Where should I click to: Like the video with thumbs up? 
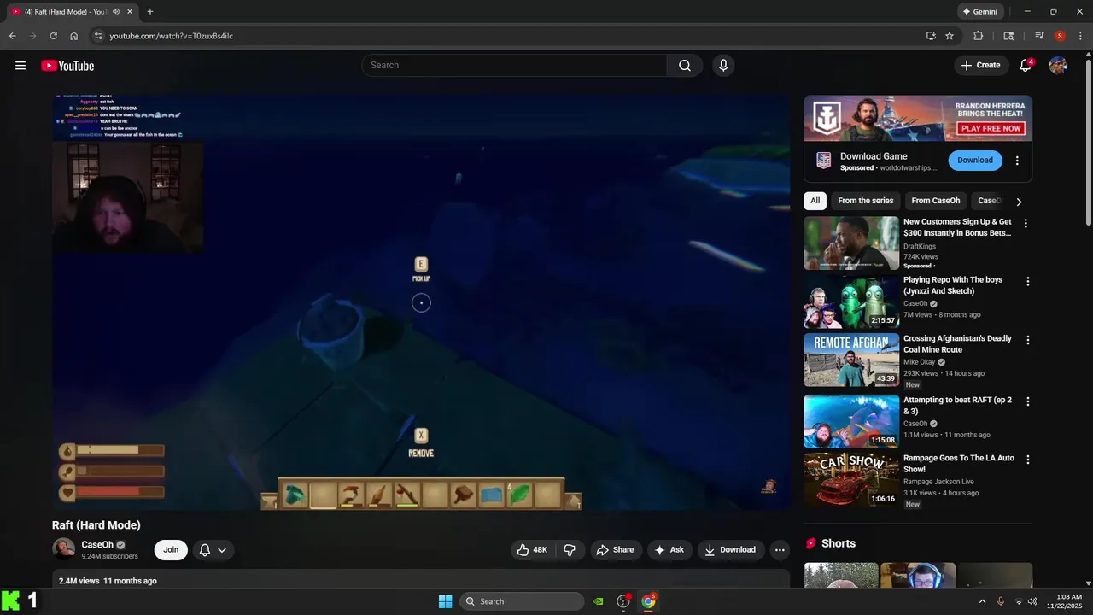532,550
